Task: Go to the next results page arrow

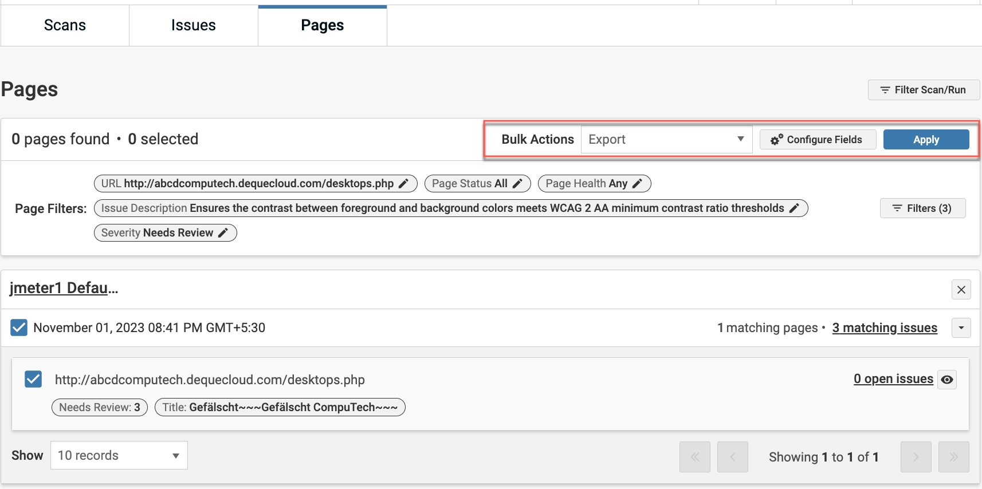Action: pyautogui.click(x=916, y=457)
